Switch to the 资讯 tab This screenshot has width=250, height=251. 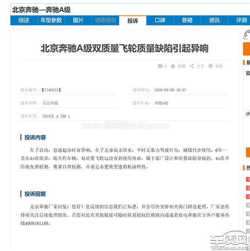(214, 20)
